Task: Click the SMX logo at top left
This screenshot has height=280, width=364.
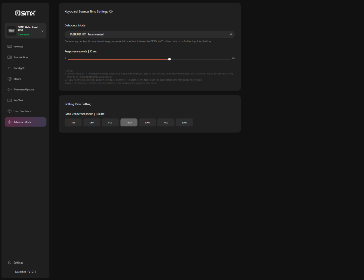Action: point(25,13)
